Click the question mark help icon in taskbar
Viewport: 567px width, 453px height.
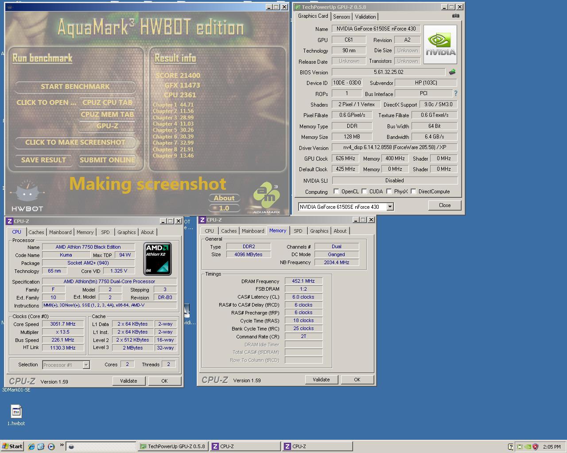point(510,447)
